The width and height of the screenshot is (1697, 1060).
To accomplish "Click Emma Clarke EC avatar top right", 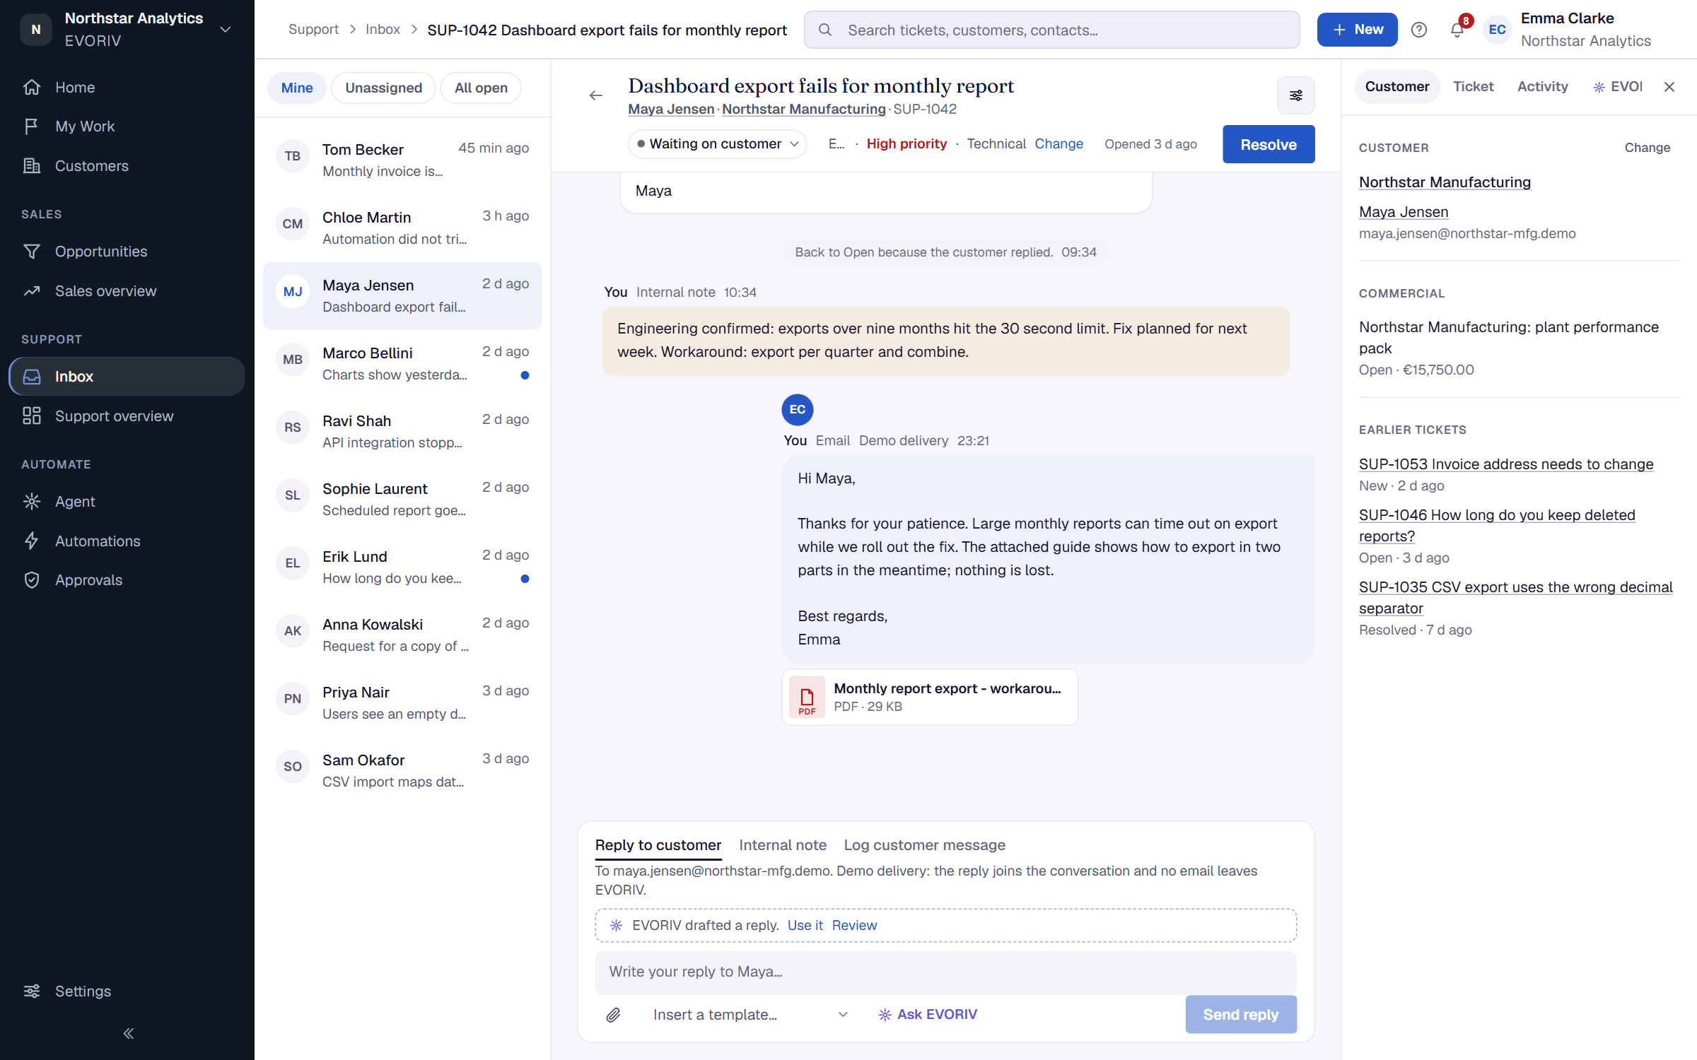I will 1497,30.
